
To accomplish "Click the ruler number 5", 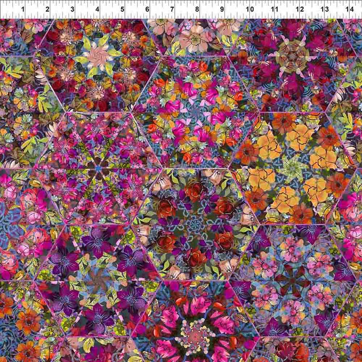I will (x=122, y=9).
